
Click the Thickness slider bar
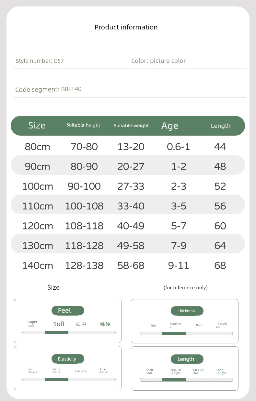pyautogui.click(x=186, y=333)
